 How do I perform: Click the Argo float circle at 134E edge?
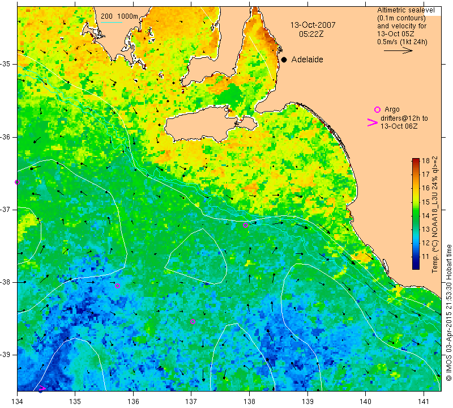tap(18, 182)
